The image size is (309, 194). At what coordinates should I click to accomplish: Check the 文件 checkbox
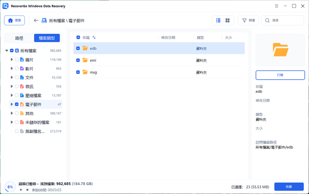point(17,77)
